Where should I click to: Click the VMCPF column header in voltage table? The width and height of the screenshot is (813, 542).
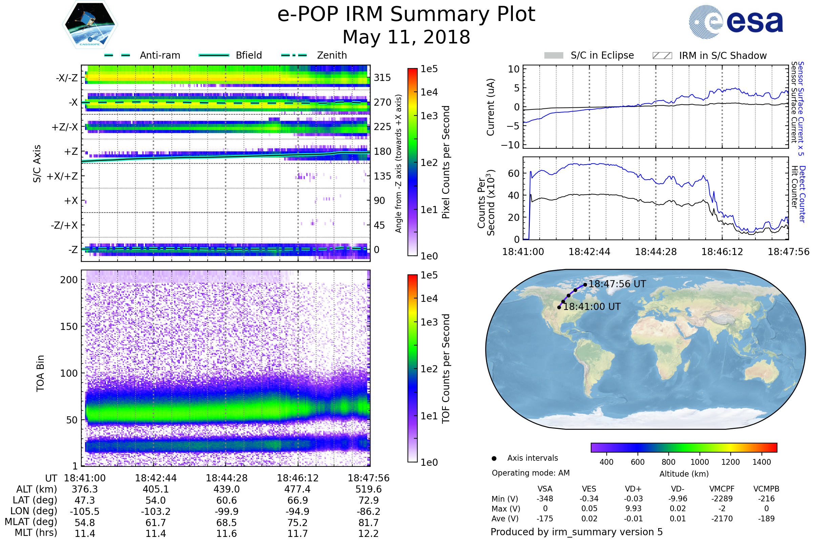click(722, 489)
